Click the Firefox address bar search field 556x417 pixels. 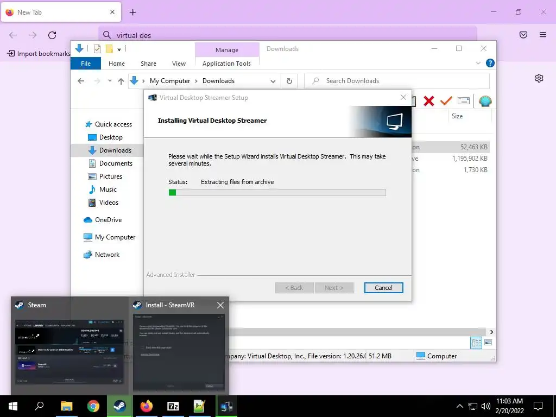coord(287,35)
